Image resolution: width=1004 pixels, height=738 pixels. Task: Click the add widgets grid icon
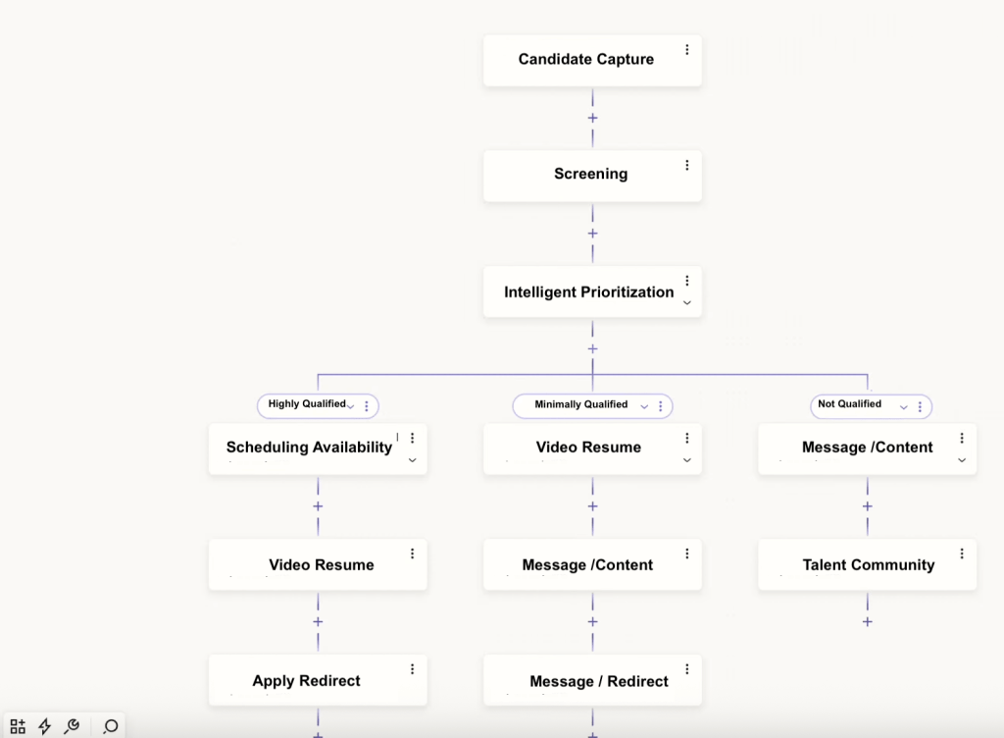tap(18, 726)
